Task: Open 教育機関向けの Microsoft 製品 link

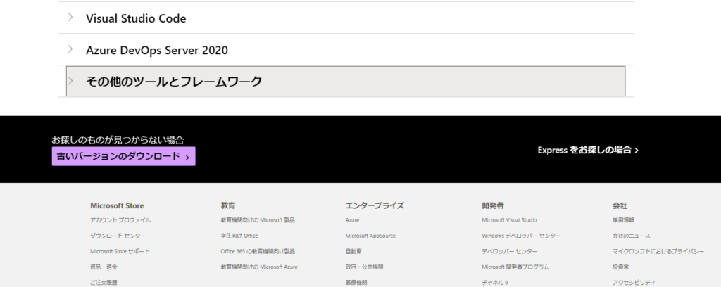Action: tap(258, 220)
